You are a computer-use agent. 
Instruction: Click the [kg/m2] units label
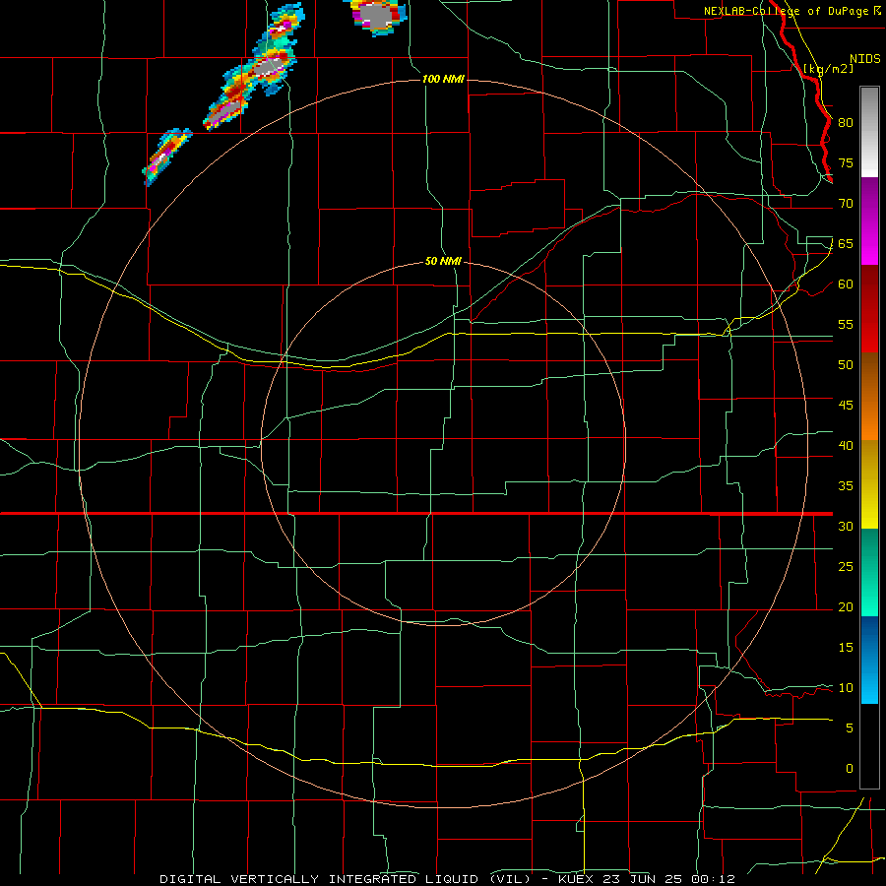point(828,69)
